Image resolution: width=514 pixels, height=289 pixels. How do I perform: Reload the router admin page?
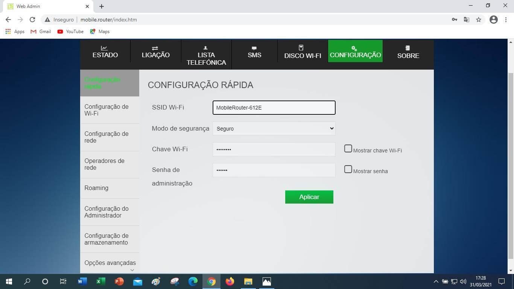point(32,20)
